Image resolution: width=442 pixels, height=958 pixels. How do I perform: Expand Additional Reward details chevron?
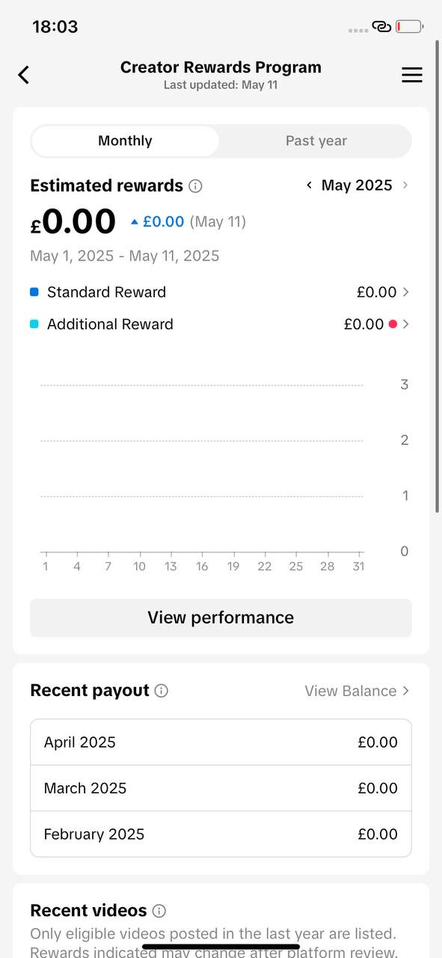[405, 324]
